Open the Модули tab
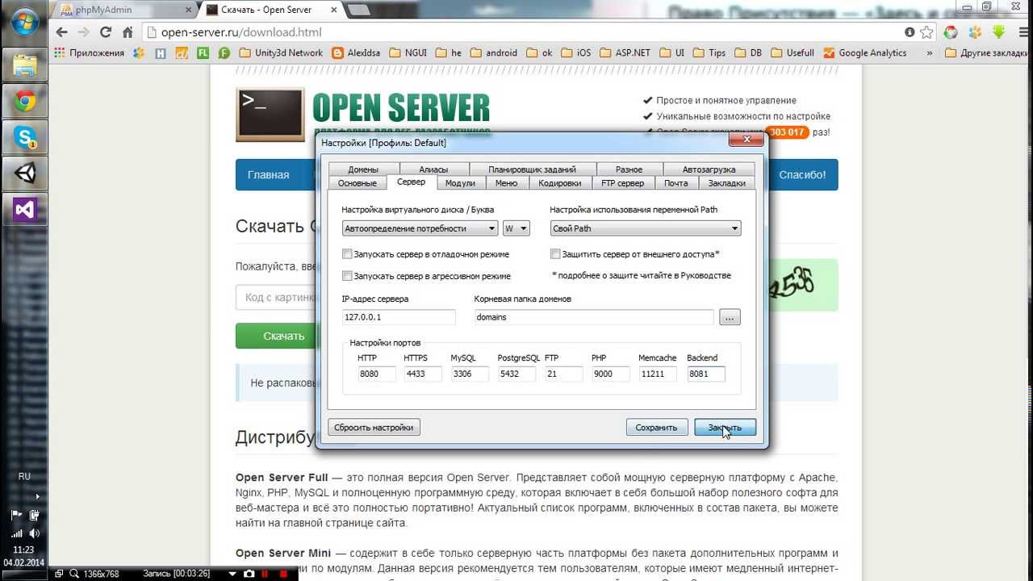The image size is (1033, 581). pyautogui.click(x=460, y=183)
